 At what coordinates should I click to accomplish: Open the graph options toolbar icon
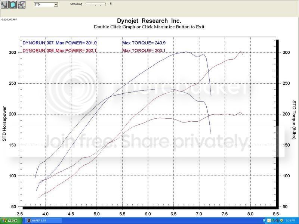22,4
